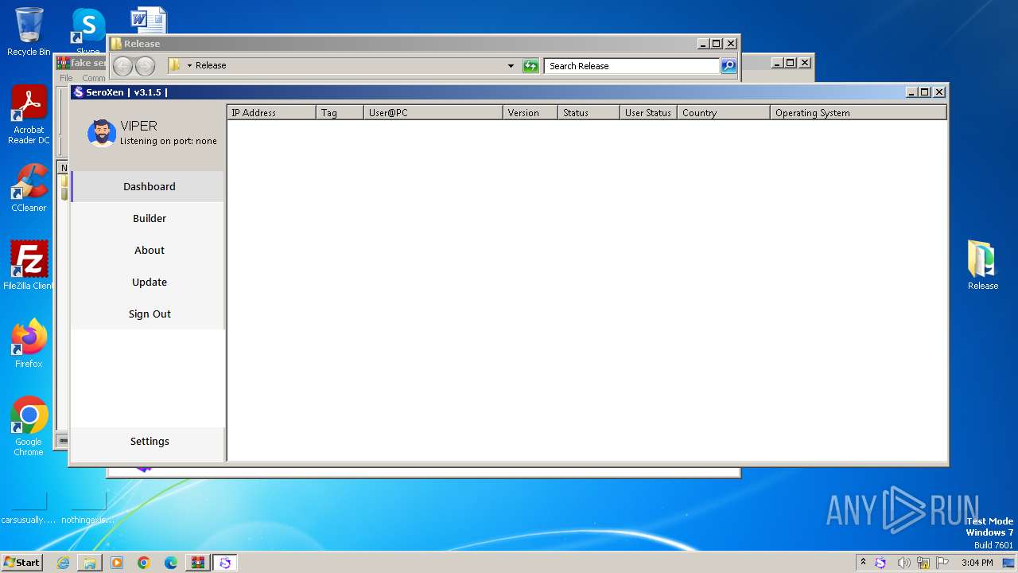
Task: Show hidden tray icons arrow
Action: pos(863,562)
